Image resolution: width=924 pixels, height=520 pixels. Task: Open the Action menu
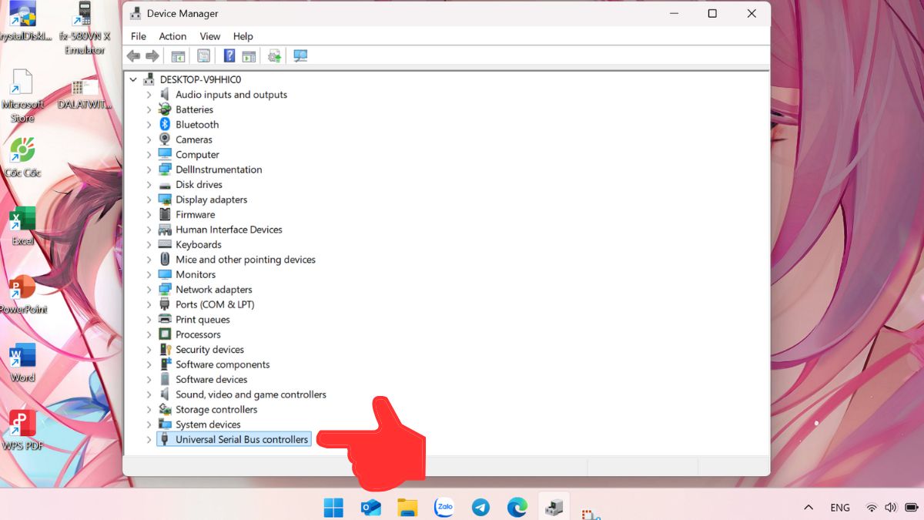172,36
